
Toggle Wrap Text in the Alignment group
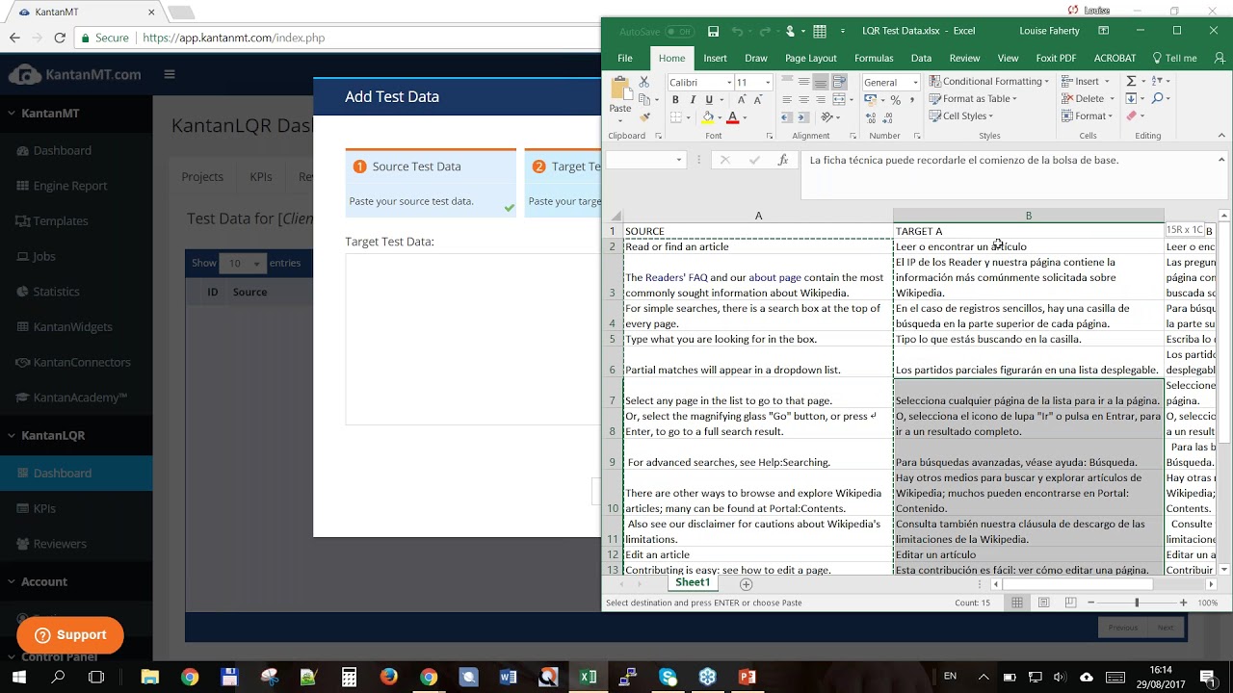click(839, 83)
